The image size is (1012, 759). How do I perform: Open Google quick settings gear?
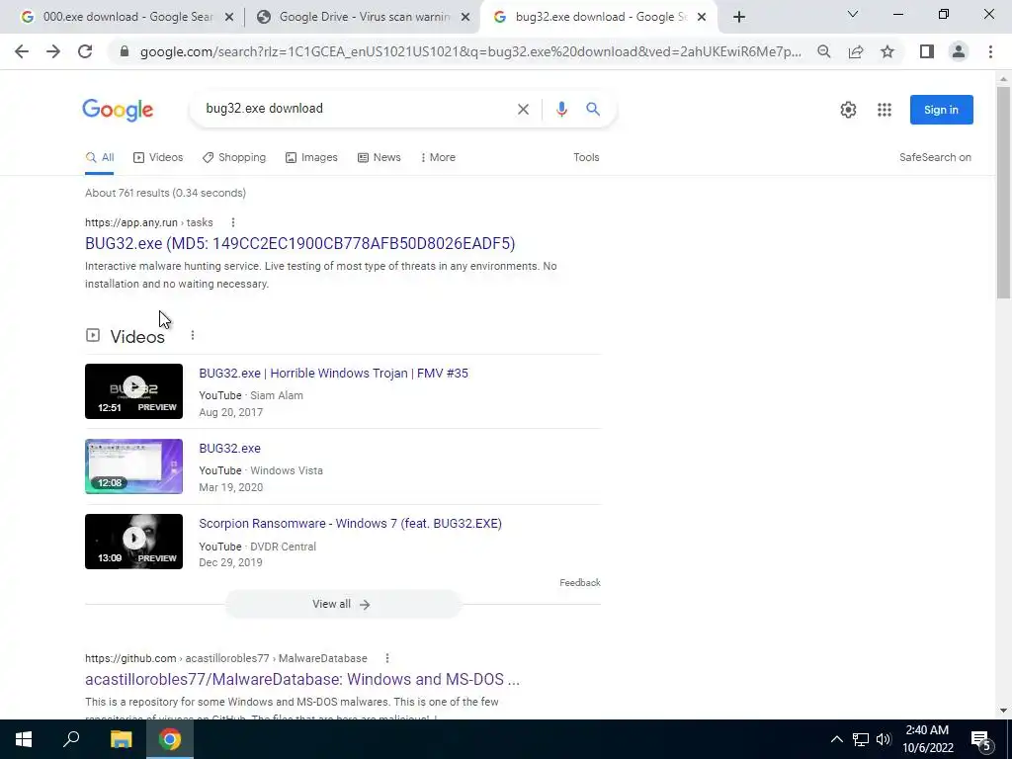coord(848,110)
